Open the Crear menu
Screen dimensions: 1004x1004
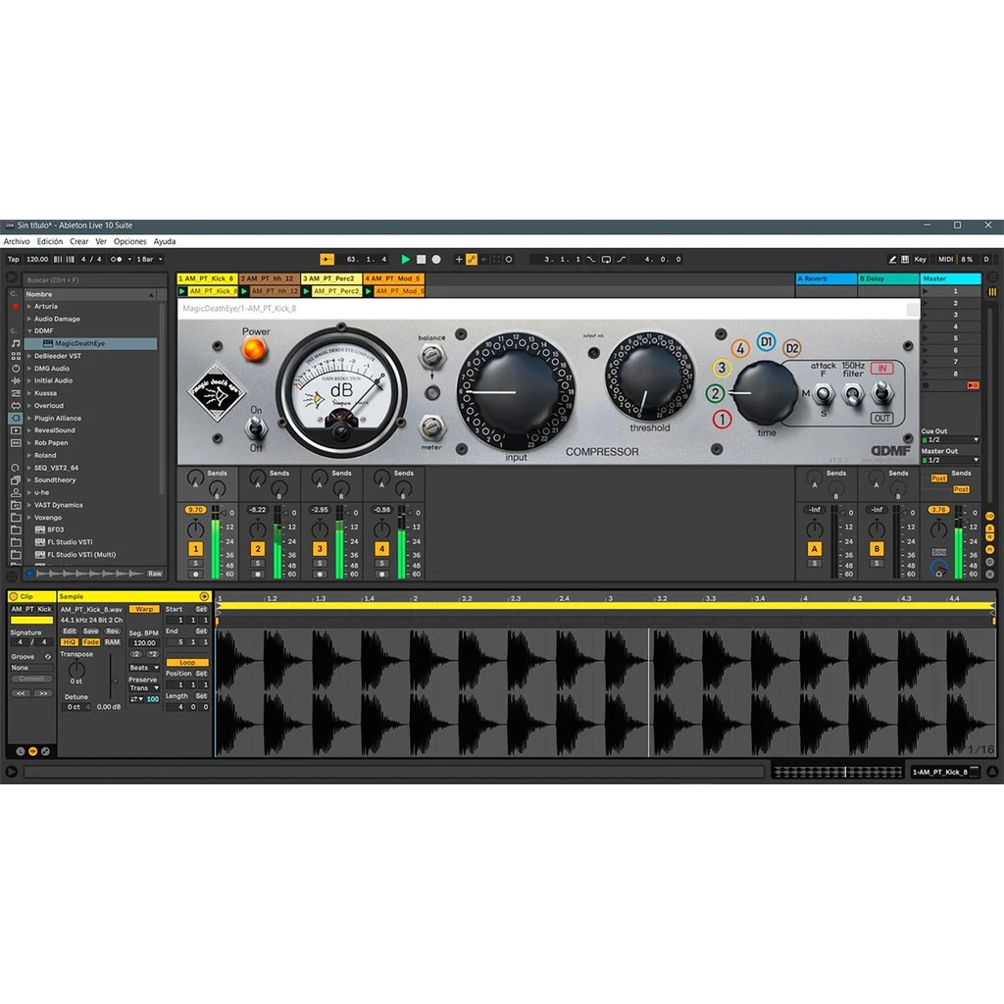(78, 241)
